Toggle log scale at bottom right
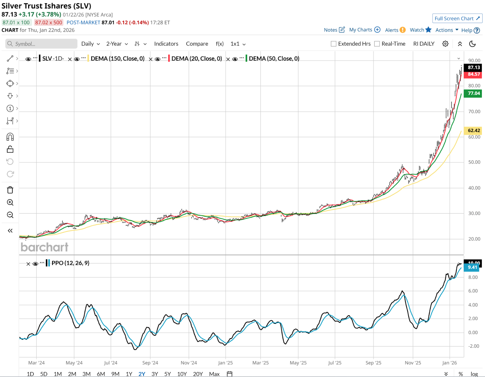The height and width of the screenshot is (377, 485). pyautogui.click(x=474, y=374)
